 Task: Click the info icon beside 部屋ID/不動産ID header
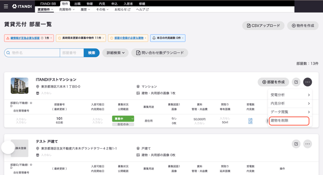(31, 103)
